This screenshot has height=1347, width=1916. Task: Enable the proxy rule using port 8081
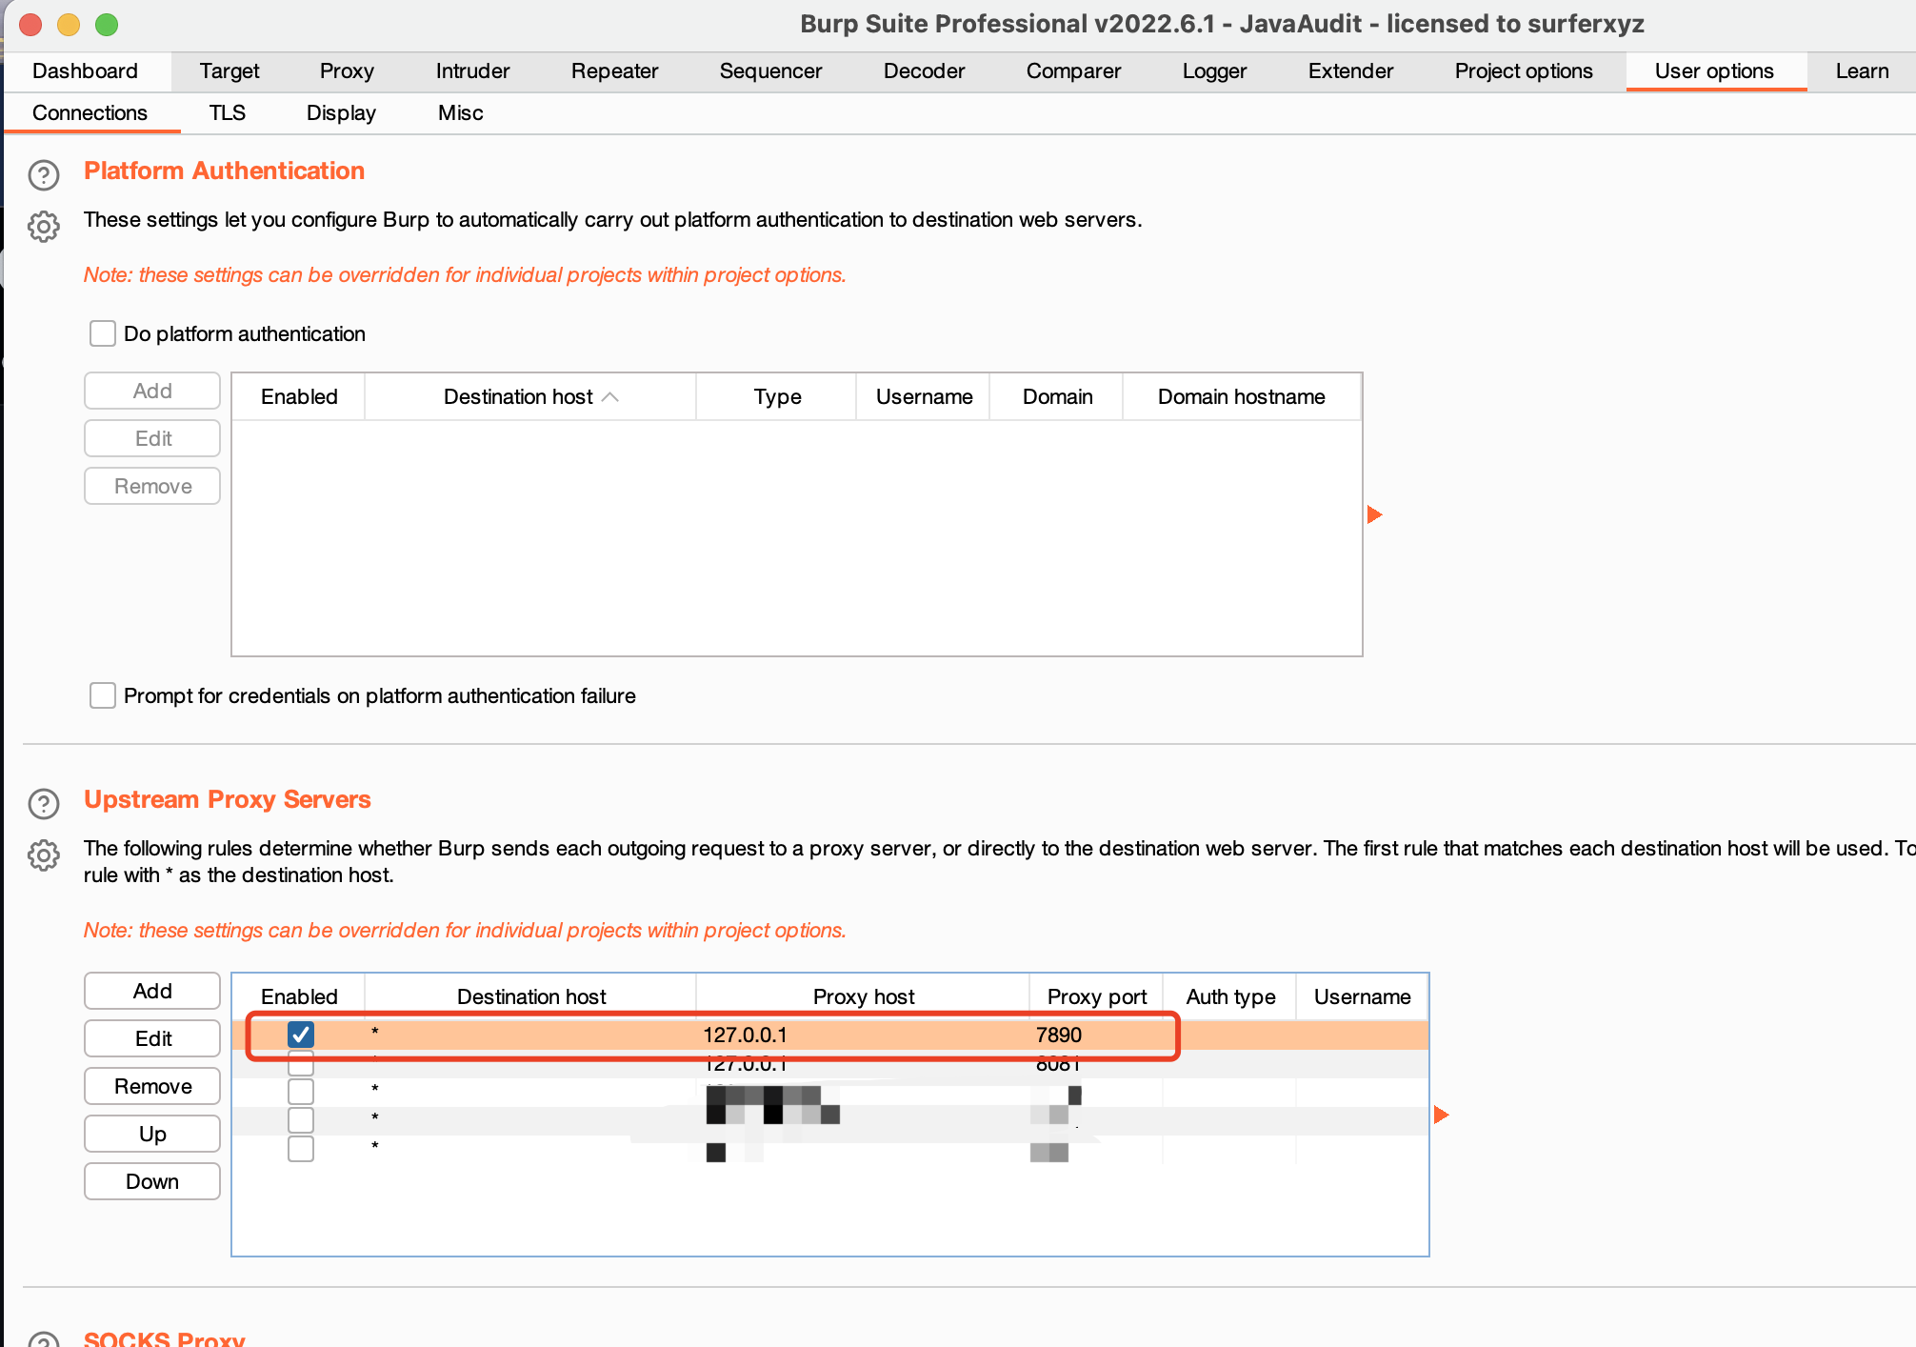300,1063
